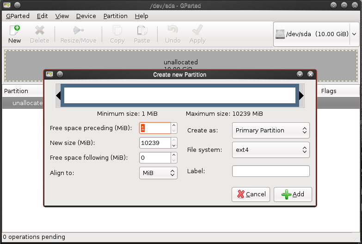
Task: Open the Create as Primary Partition dropdown
Action: coord(271,131)
